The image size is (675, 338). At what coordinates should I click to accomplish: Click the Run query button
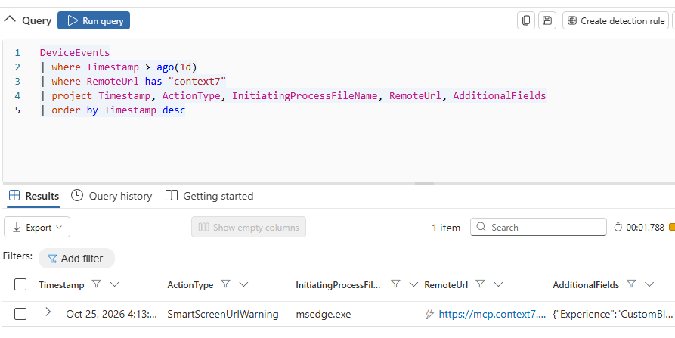click(94, 20)
